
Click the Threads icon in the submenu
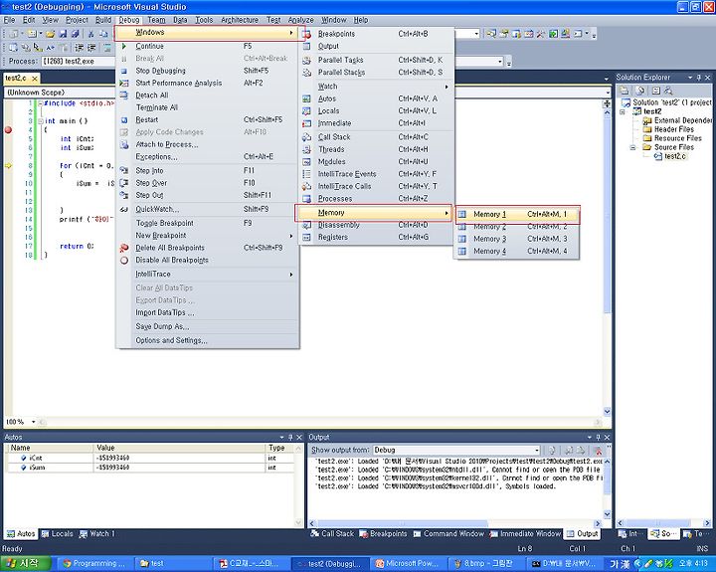point(307,149)
